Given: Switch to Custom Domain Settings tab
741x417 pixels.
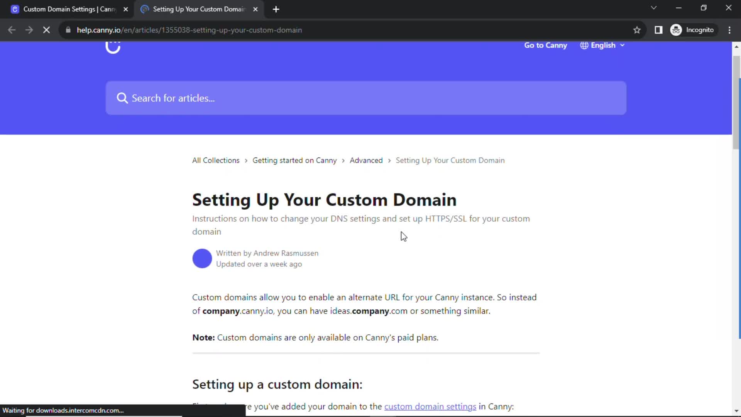Looking at the screenshot, I should 69,9.
